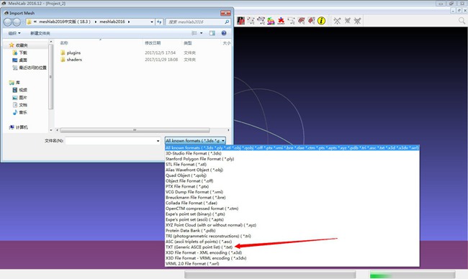The image size is (468, 279).
Task: Expand the view mode dropdown arrow
Action: point(201,33)
